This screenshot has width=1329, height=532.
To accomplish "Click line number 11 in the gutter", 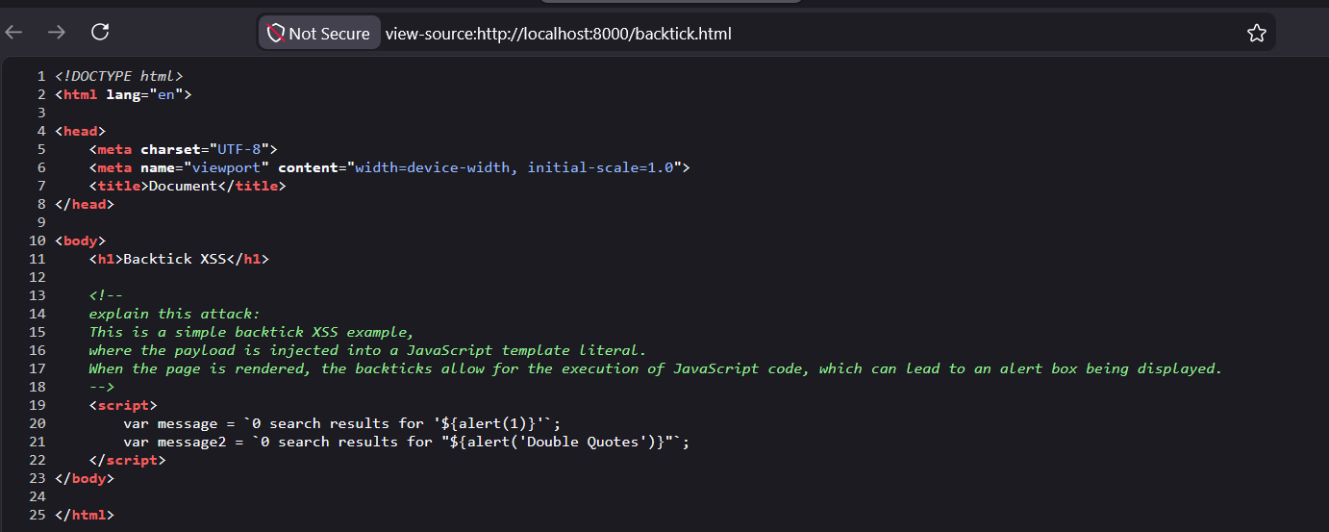I will pyautogui.click(x=38, y=259).
